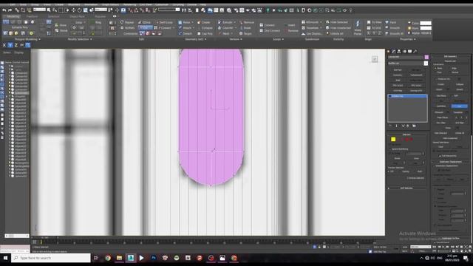Expand the Modify Selection ribbon panel
This screenshot has width=473, height=266.
(80, 39)
